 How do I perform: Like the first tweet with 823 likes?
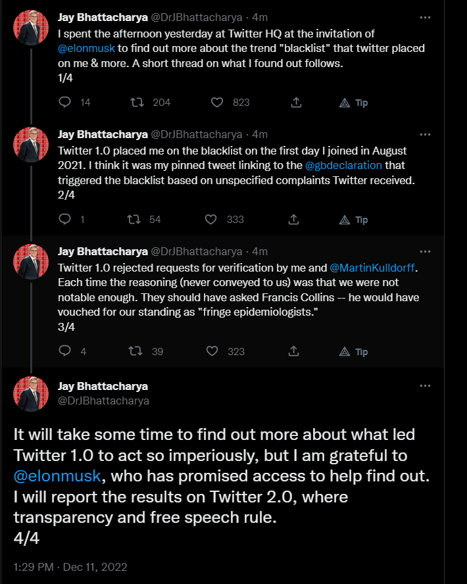[217, 103]
